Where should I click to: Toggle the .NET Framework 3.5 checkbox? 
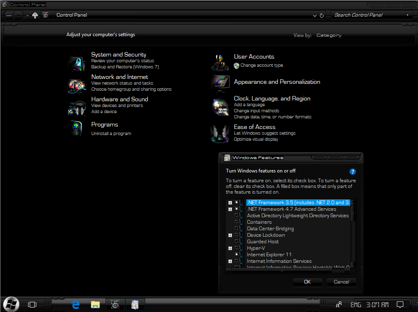click(237, 203)
